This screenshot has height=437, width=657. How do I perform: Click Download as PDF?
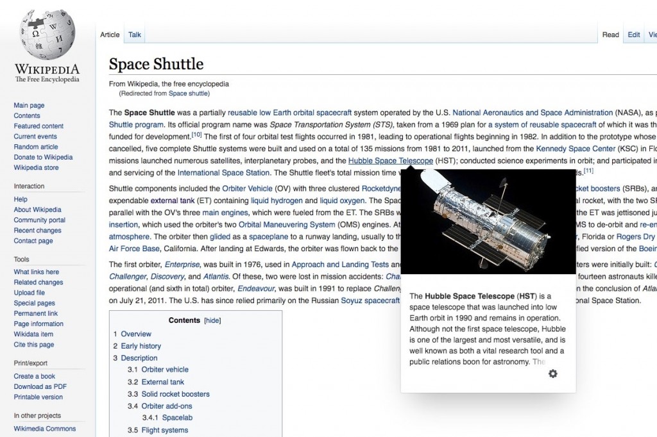tap(40, 387)
